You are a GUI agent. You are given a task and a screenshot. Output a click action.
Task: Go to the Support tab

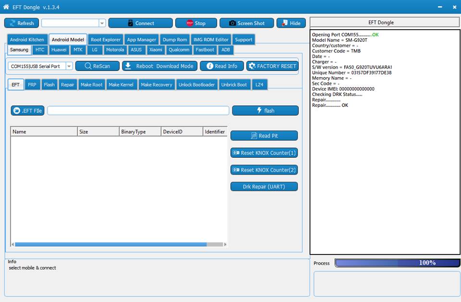(x=243, y=40)
